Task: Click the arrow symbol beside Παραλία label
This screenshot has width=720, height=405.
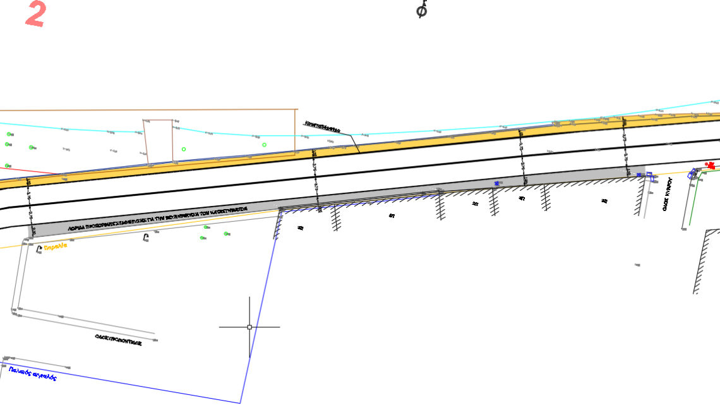Action: tap(39, 248)
